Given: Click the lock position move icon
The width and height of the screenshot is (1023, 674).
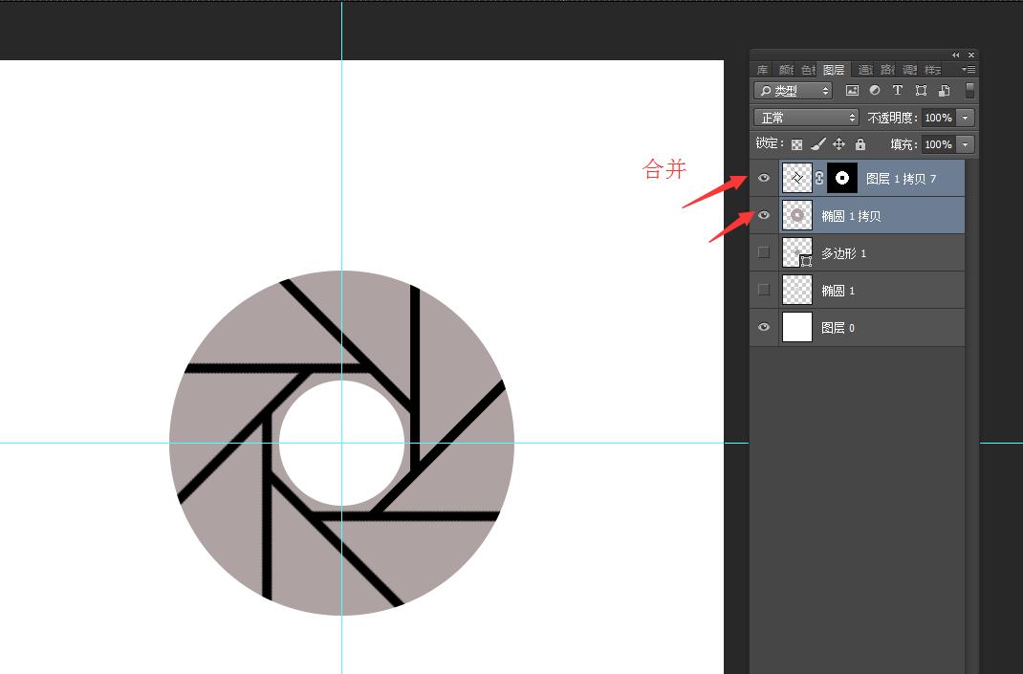Looking at the screenshot, I should coord(838,144).
